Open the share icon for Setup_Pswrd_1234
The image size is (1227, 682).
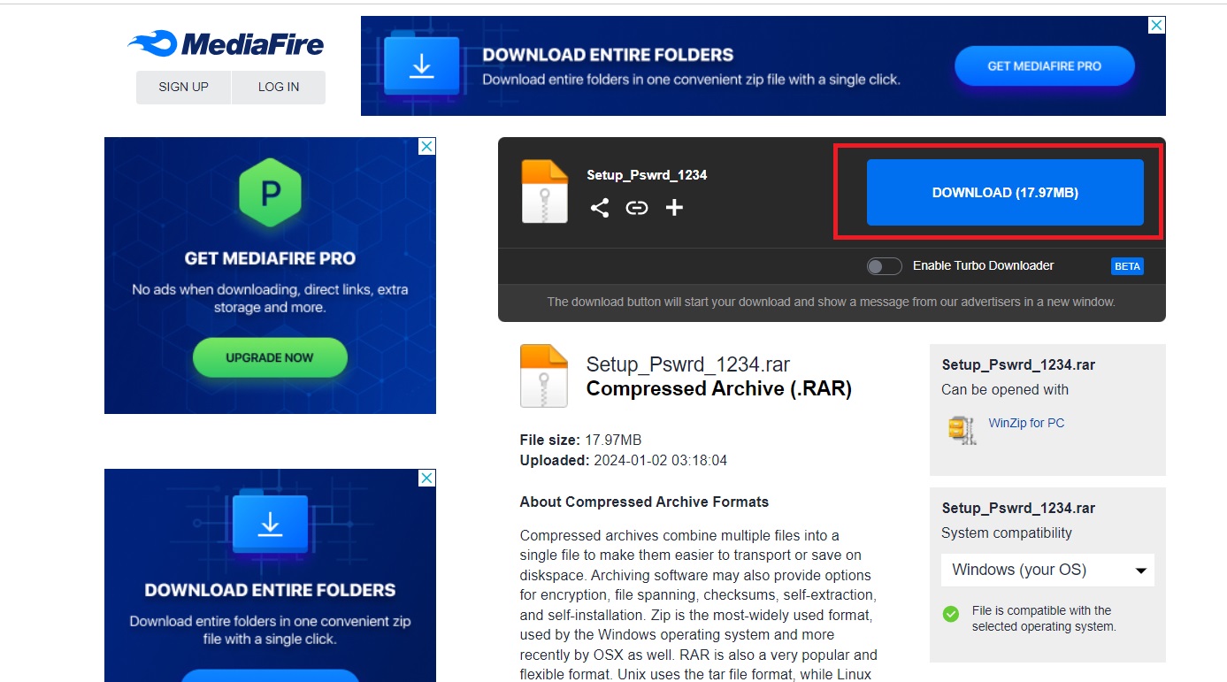[x=600, y=208]
